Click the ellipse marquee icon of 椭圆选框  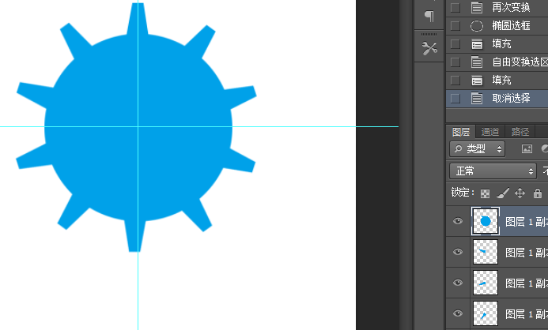tap(477, 26)
